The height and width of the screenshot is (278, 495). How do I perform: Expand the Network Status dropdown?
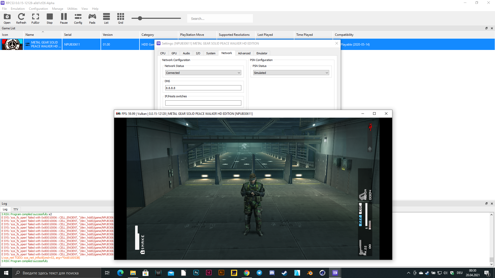tap(203, 73)
